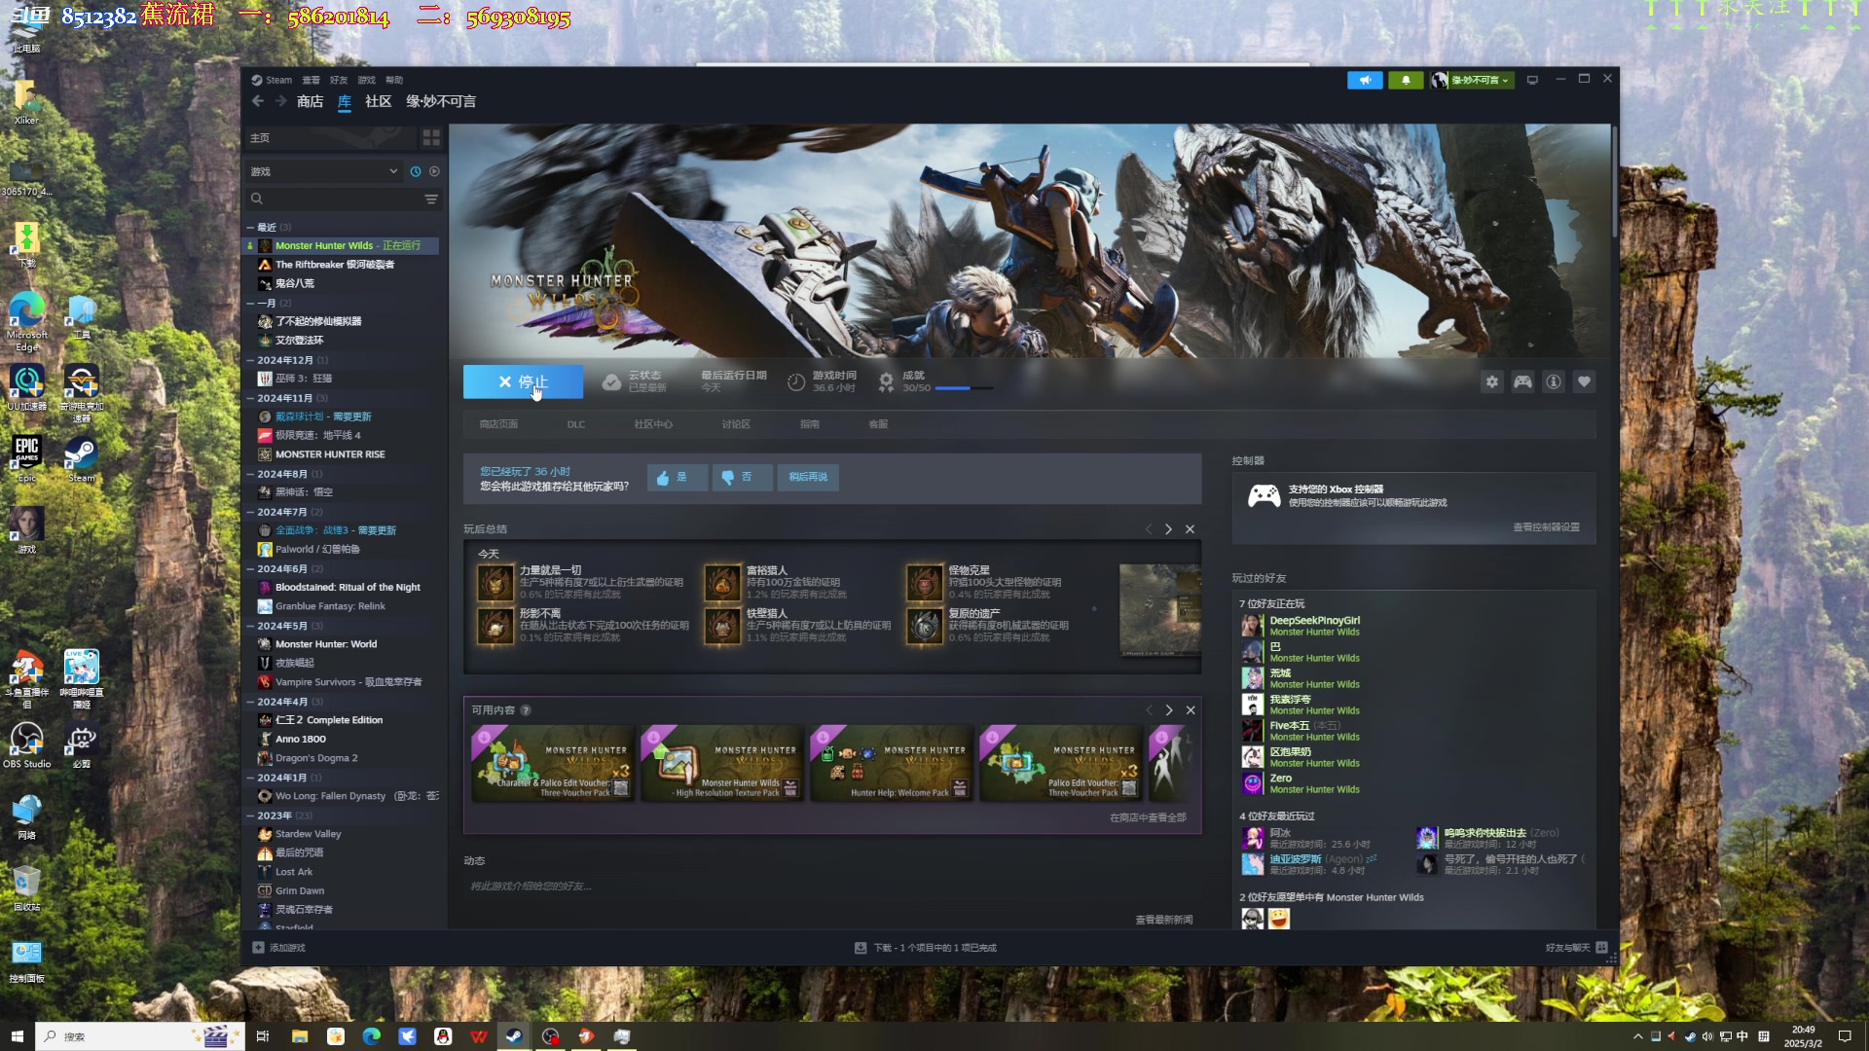Open the friends and chat icon
The height and width of the screenshot is (1051, 1869).
tap(1601, 947)
